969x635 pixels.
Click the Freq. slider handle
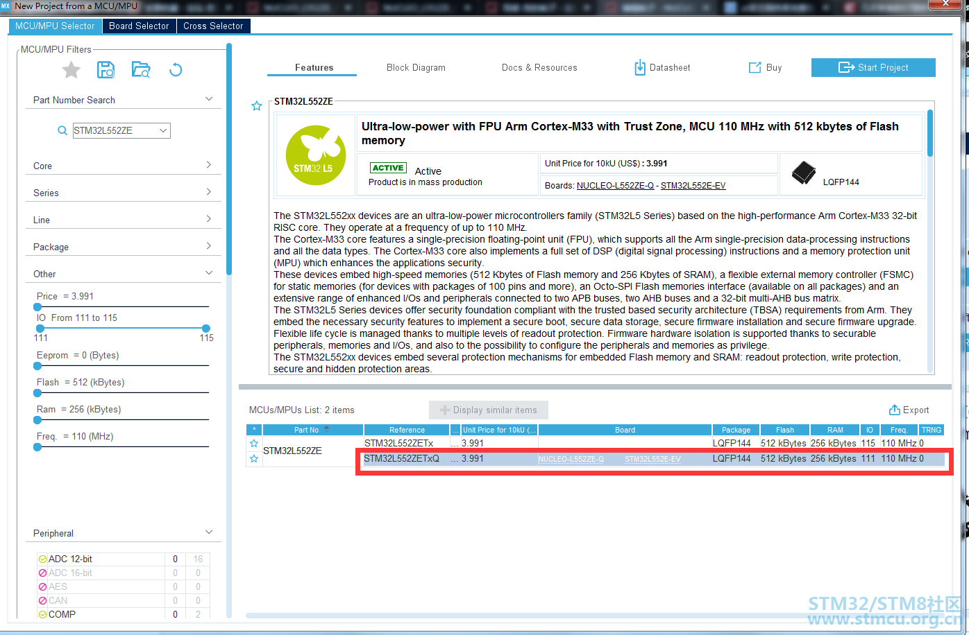(x=38, y=446)
